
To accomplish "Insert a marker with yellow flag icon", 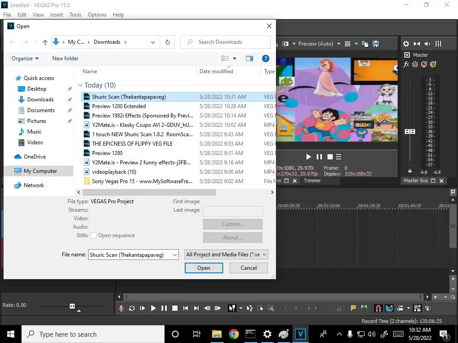I will pos(353,308).
